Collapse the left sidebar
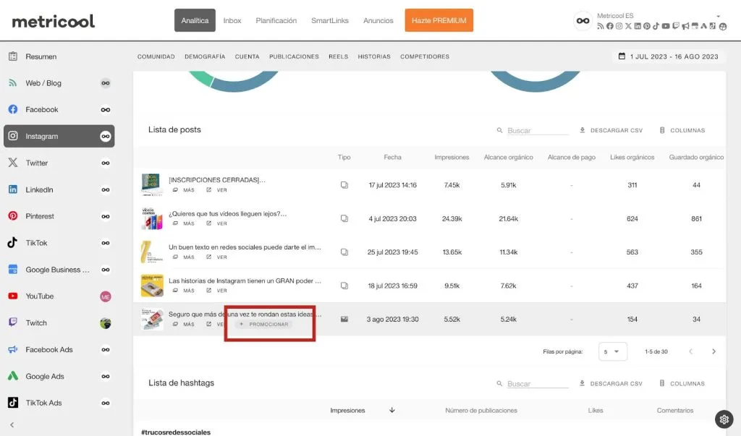The width and height of the screenshot is (741, 436). click(12, 424)
